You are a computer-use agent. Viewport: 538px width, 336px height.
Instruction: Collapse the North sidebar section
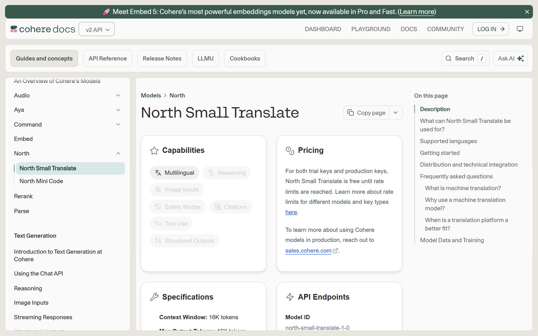118,154
